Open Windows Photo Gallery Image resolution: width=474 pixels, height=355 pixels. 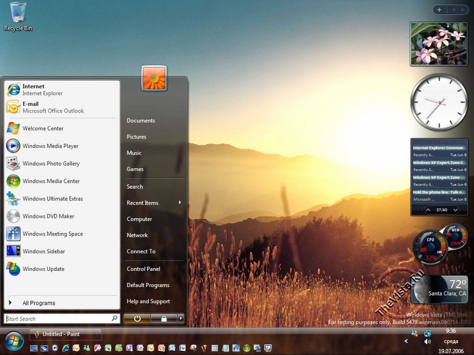click(50, 164)
